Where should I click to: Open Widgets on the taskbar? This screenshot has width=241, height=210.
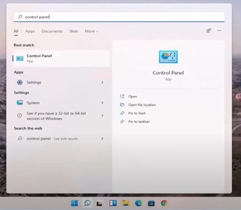point(113,203)
